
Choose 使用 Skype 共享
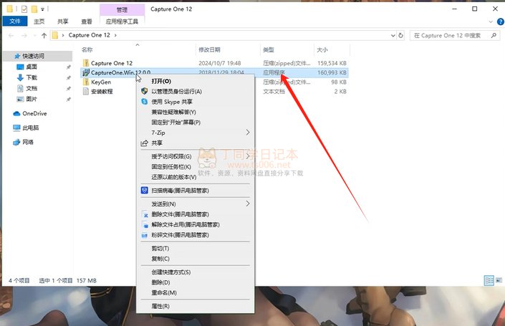click(195, 102)
